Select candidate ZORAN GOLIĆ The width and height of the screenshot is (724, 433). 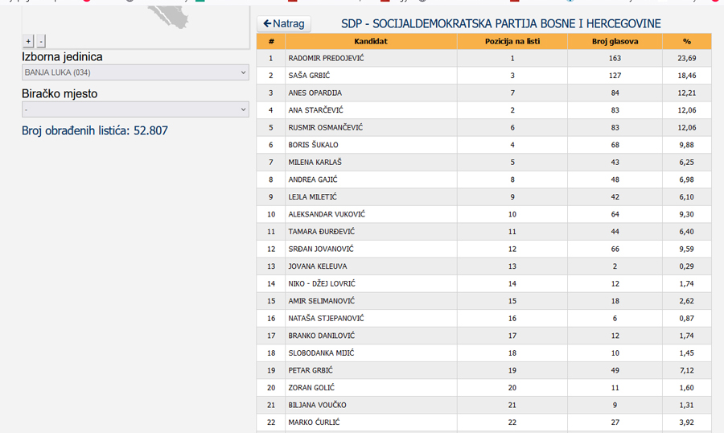click(311, 387)
